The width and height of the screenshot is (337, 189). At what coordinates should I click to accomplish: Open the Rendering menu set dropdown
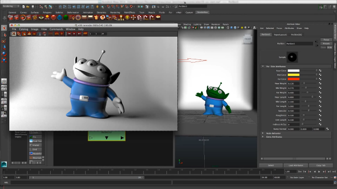coord(11,6)
